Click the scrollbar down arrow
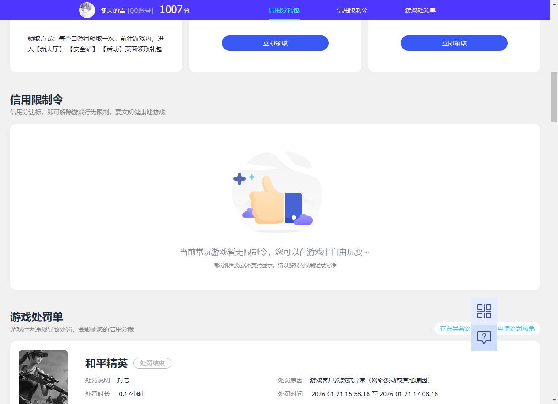Viewport: 558px width, 404px height. [554, 400]
